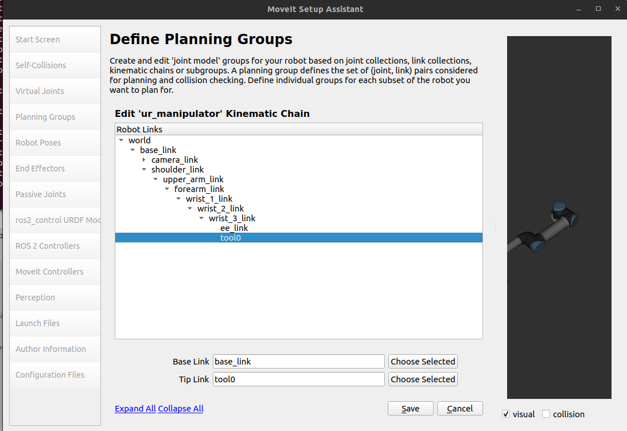Expand the camera_link tree node
The width and height of the screenshot is (627, 431).
(x=144, y=160)
